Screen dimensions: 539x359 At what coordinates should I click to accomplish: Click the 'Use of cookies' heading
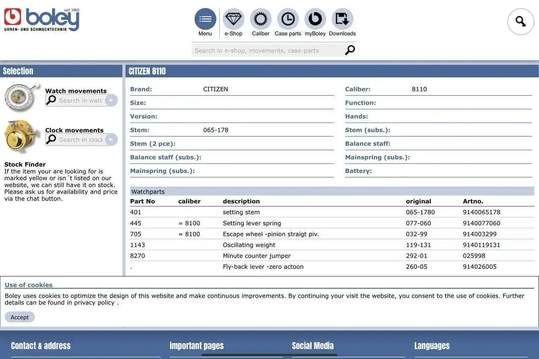click(29, 285)
